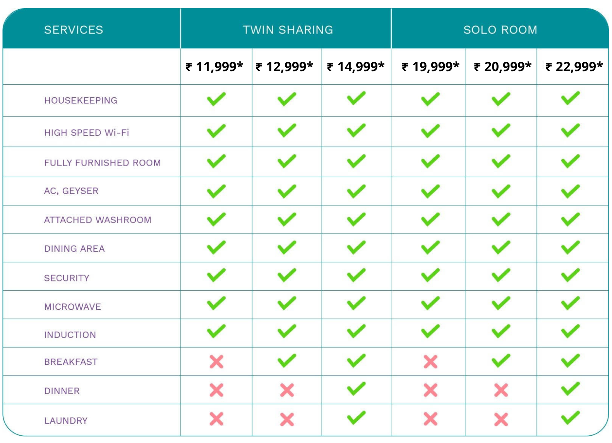
Task: Choose the ₹ 22,999* price plan
Action: [x=574, y=66]
